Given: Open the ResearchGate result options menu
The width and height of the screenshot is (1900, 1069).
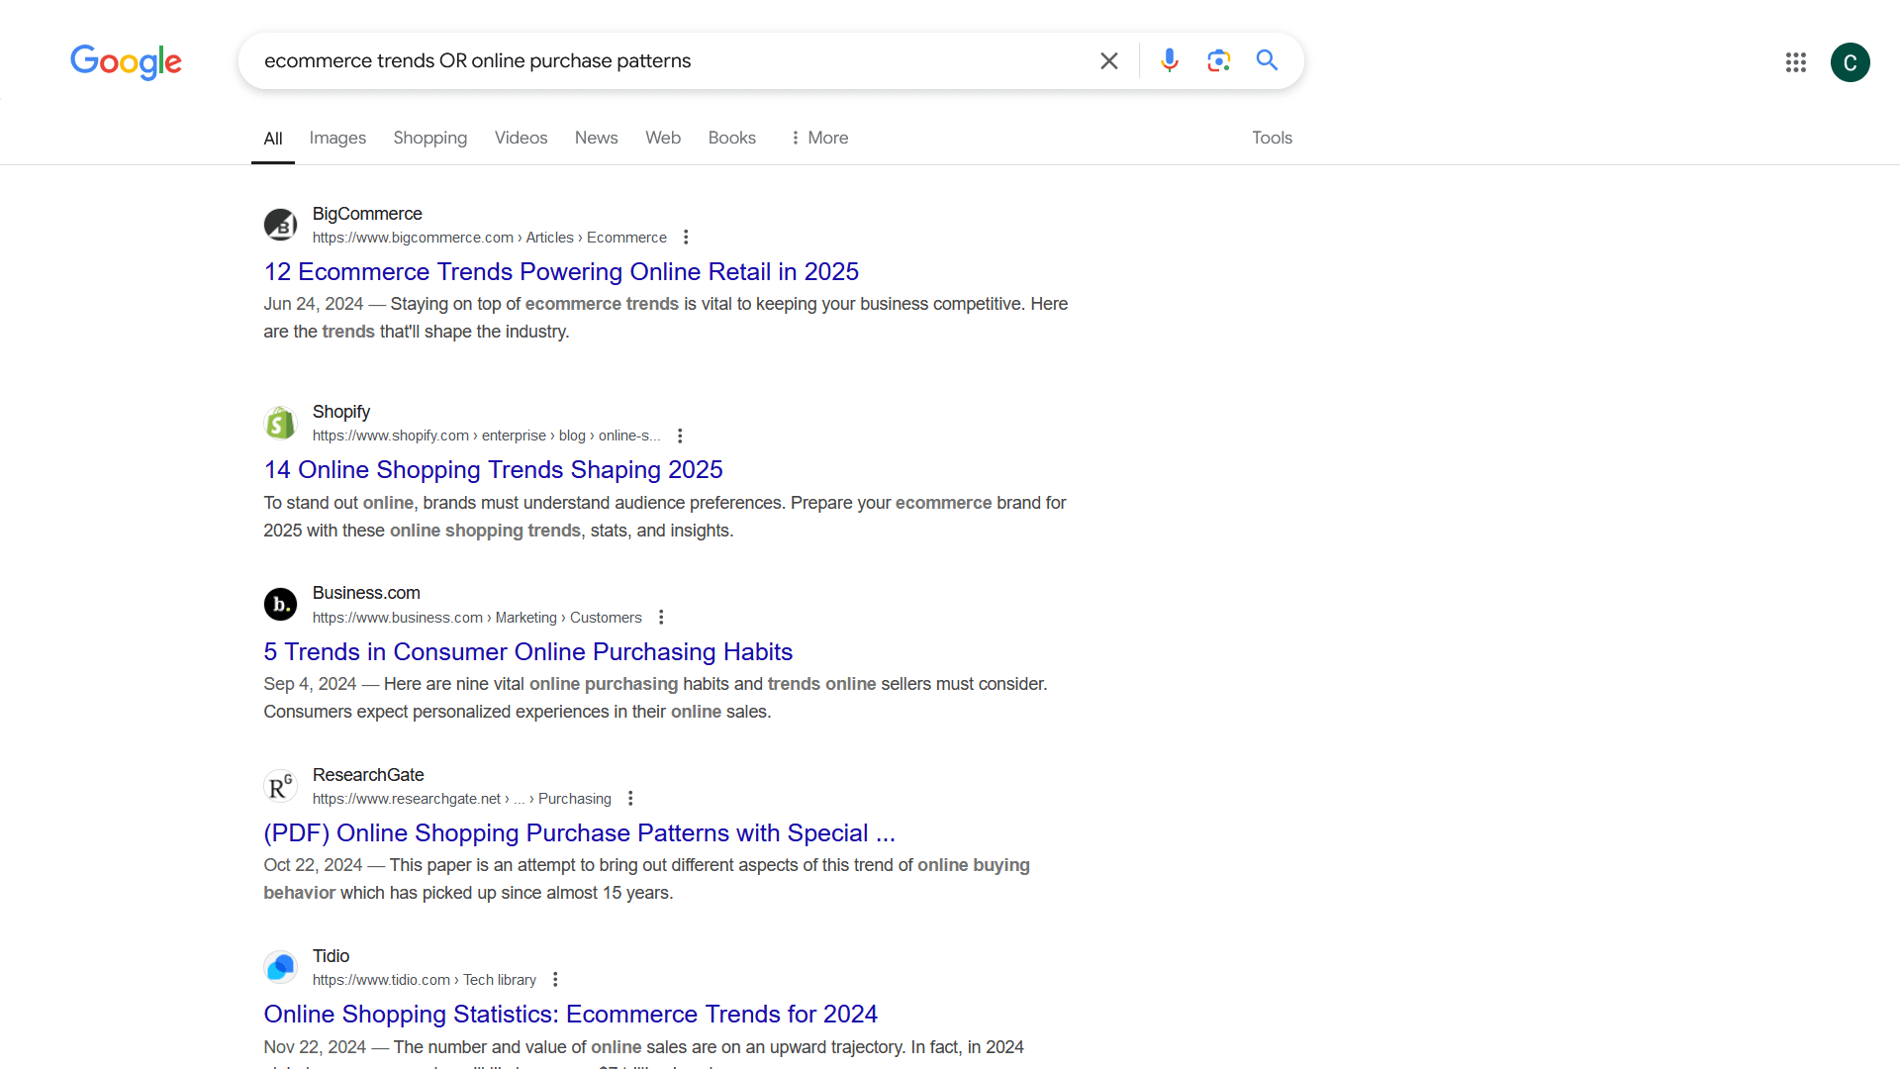Looking at the screenshot, I should 630,799.
